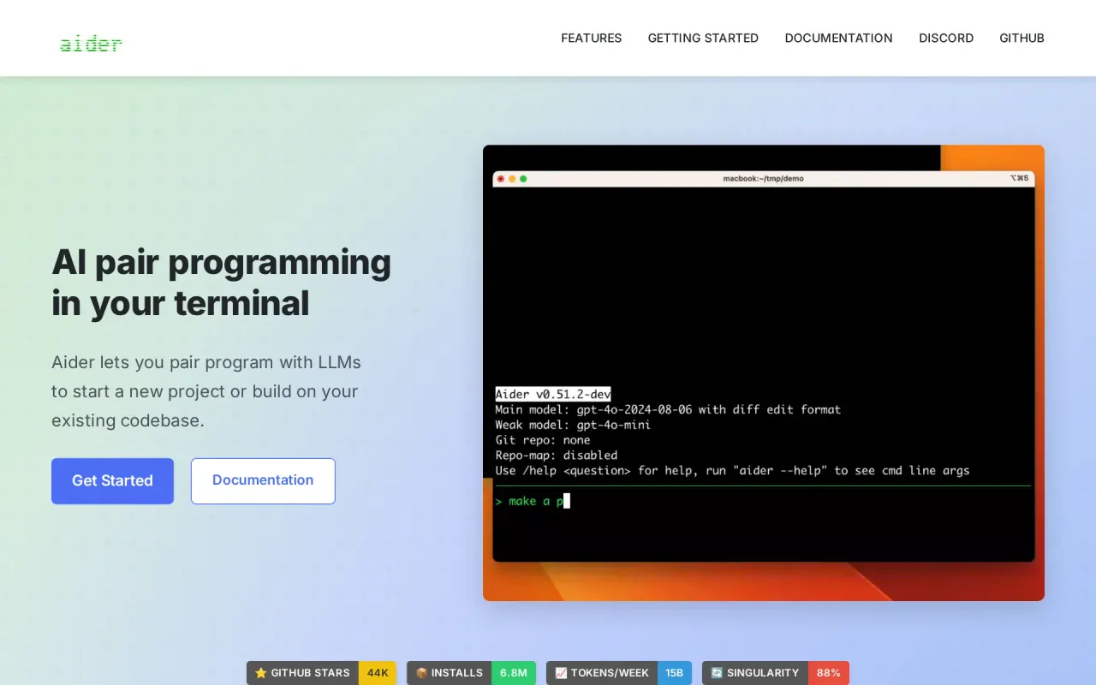Open the Discord nav link
1096x685 pixels.
[946, 38]
